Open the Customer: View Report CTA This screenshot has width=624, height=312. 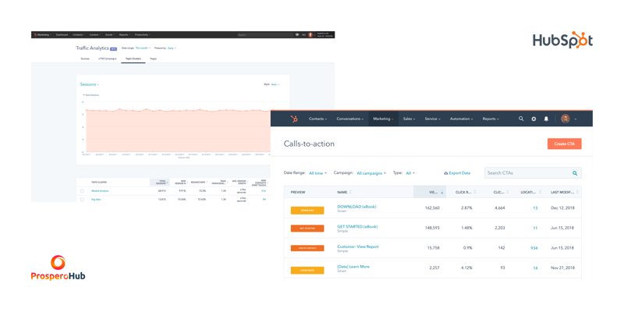[358, 246]
